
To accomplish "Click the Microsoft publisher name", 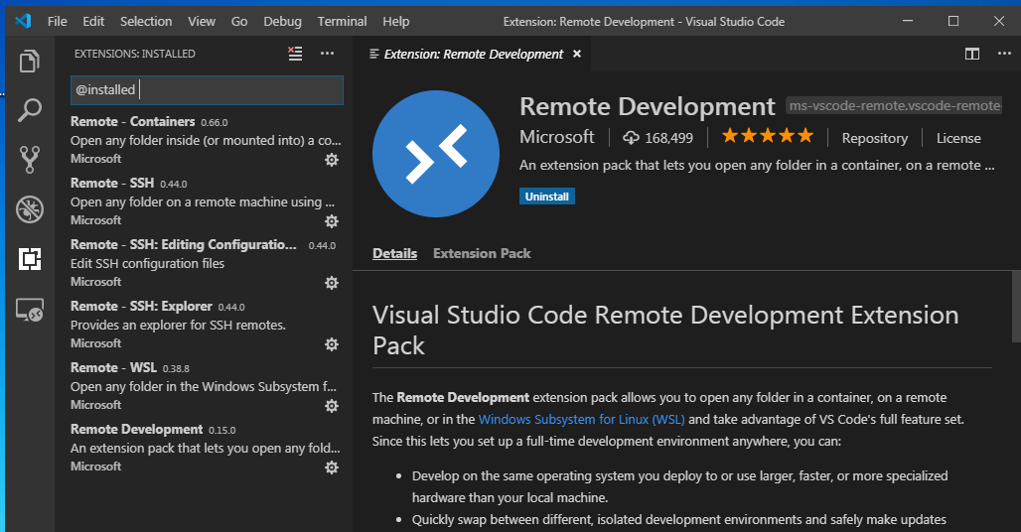I will (557, 137).
